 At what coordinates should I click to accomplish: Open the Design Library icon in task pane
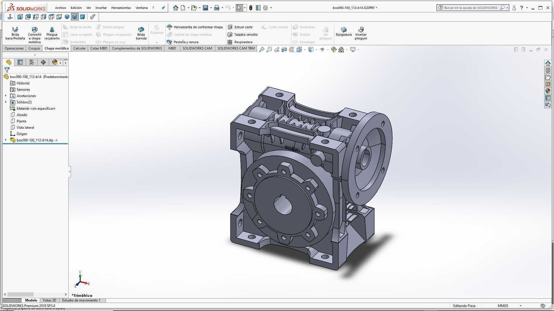point(548,70)
